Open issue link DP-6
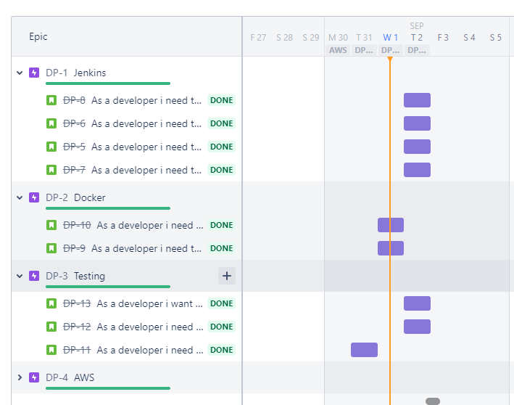Image resolution: width=514 pixels, height=405 pixels. click(74, 123)
